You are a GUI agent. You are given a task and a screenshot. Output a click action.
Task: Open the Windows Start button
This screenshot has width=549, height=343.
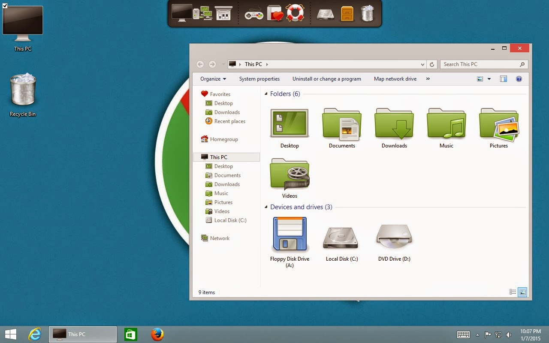(11, 334)
